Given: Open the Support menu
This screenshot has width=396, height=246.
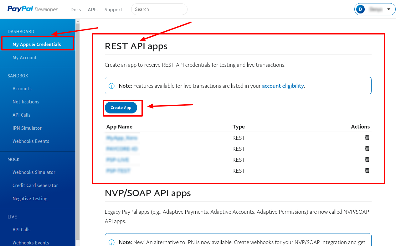Looking at the screenshot, I should click(113, 9).
